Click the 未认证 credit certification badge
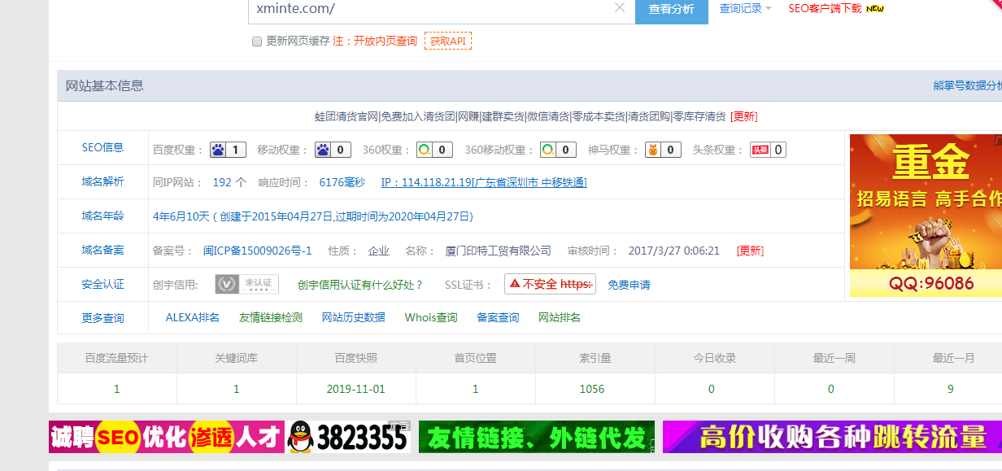Image resolution: width=1002 pixels, height=471 pixels. click(x=247, y=285)
